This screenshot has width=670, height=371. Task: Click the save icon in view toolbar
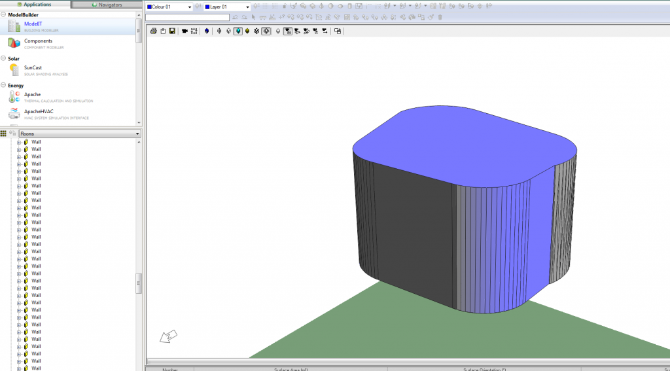click(172, 31)
